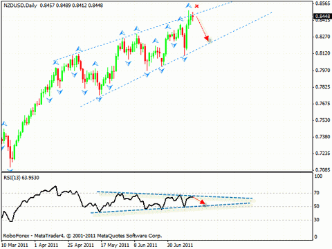Select the RSI(13) 63.9530 indicator label

click(21, 178)
